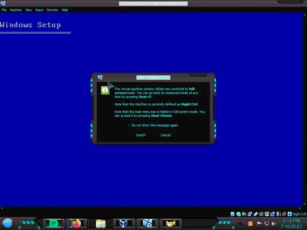Screen dimensions: 307x230
Task: Open File Explorer from taskbar
Action: [101, 223]
